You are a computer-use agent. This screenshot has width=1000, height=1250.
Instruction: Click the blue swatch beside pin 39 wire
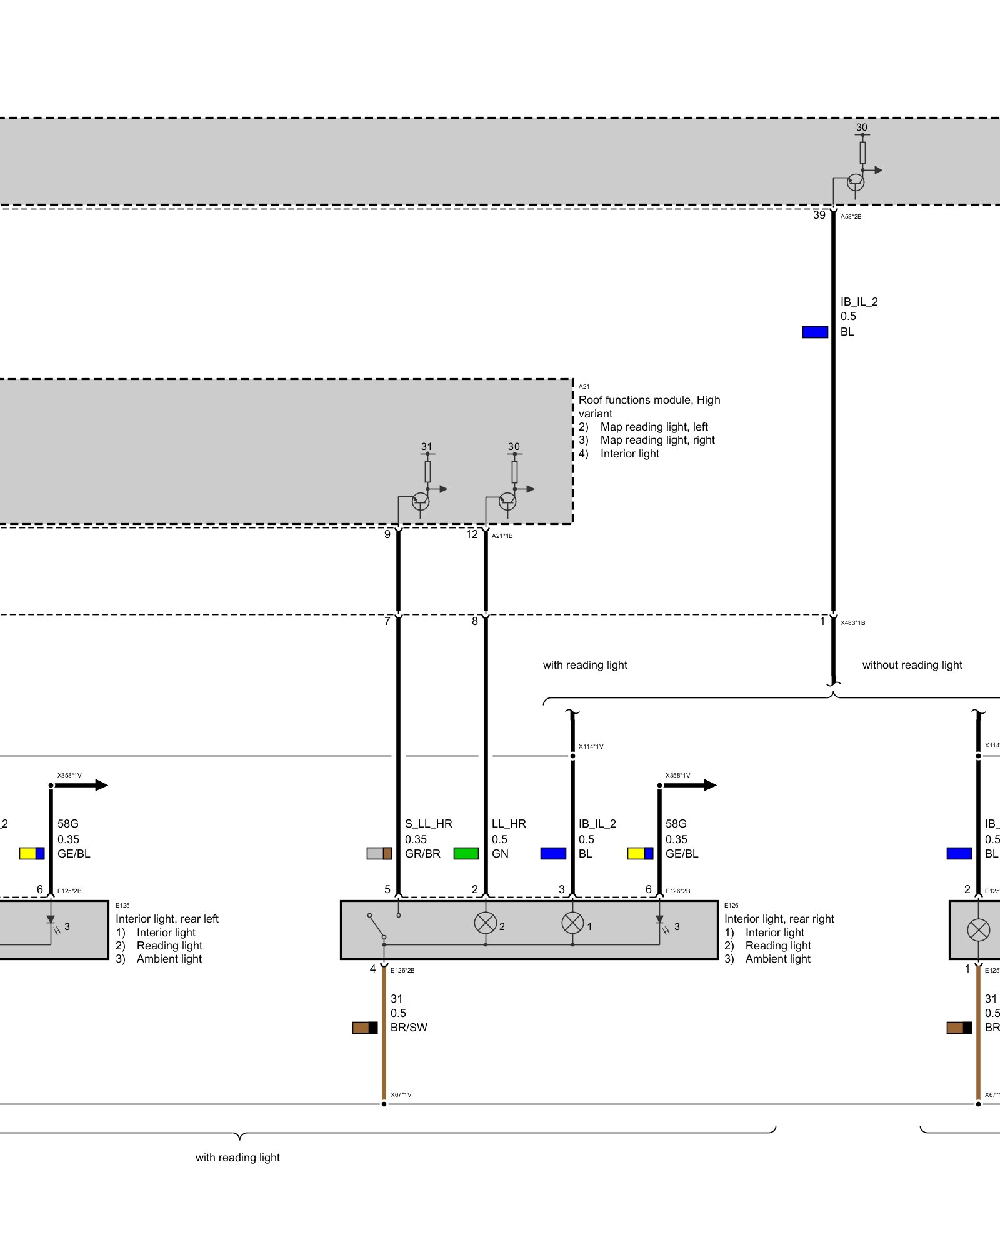tap(815, 332)
